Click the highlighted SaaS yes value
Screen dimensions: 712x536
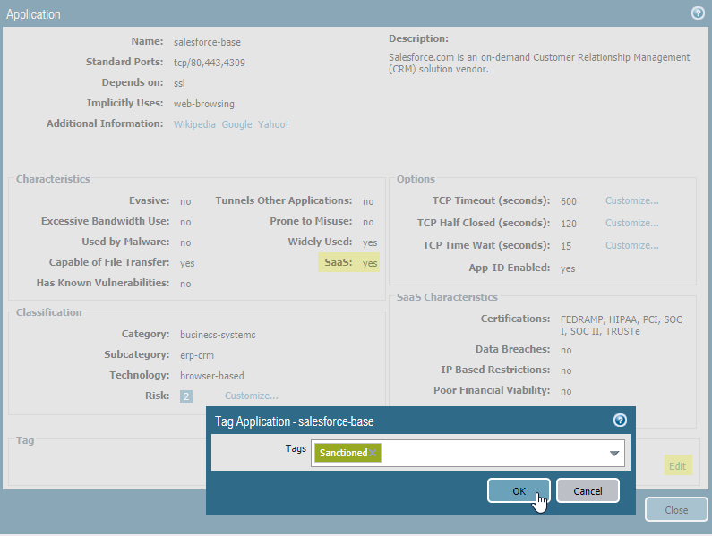(x=370, y=263)
